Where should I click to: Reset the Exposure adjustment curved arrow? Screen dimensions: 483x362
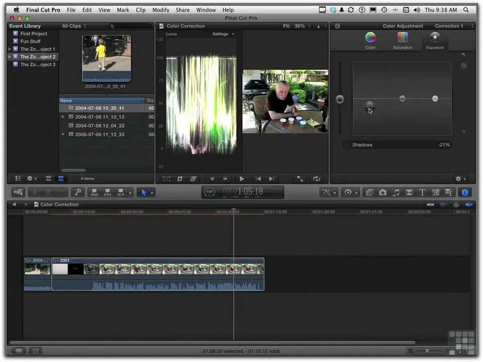coord(463,54)
